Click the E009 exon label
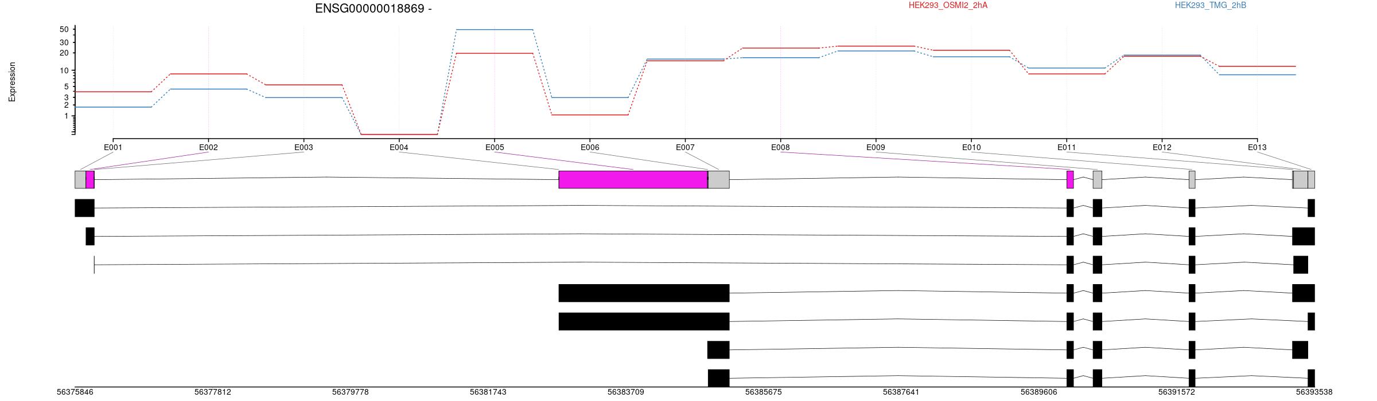Screen dimensions: 1377x401 876,147
